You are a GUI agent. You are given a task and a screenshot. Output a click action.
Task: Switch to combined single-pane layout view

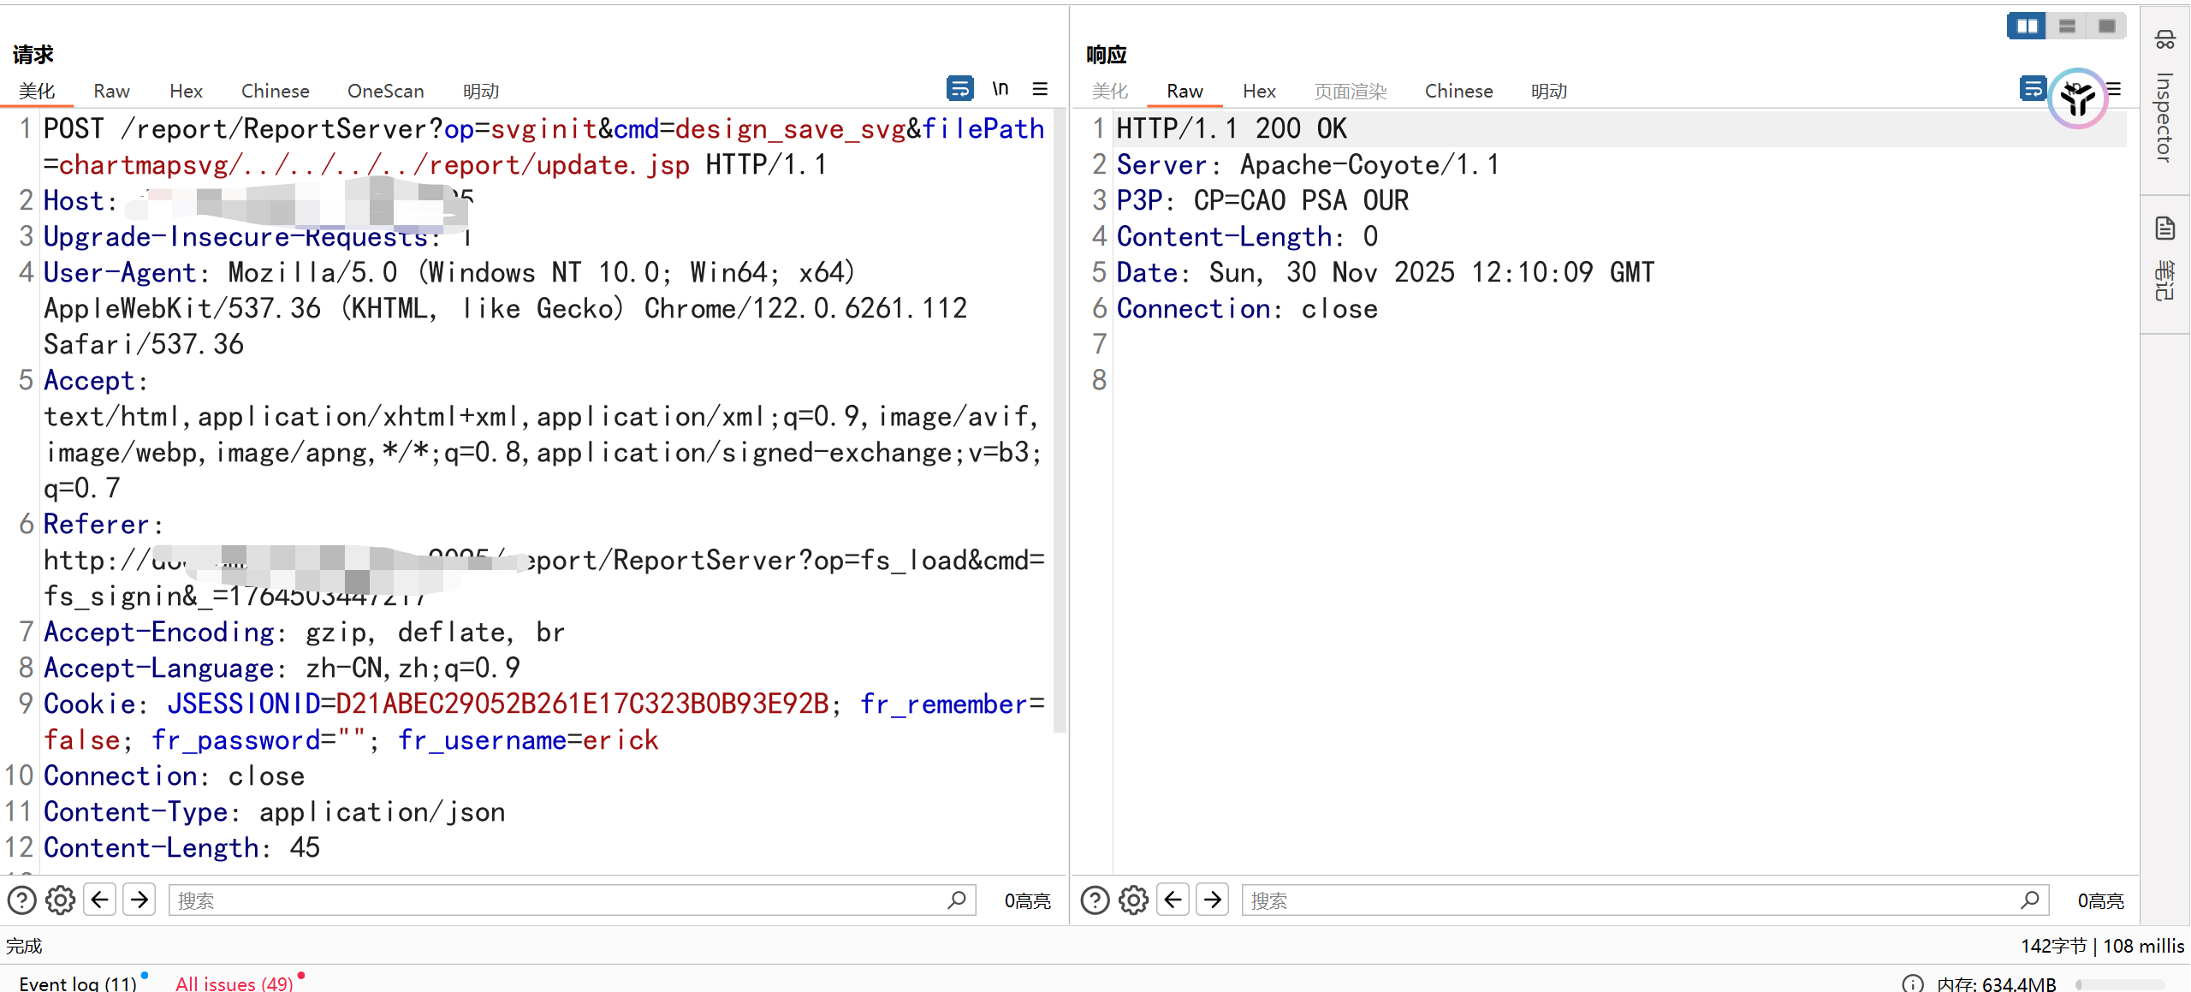point(2106,26)
